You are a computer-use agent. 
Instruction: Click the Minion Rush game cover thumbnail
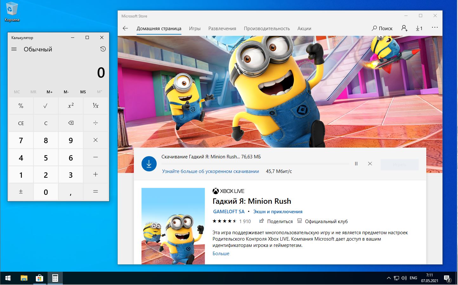coord(173,226)
